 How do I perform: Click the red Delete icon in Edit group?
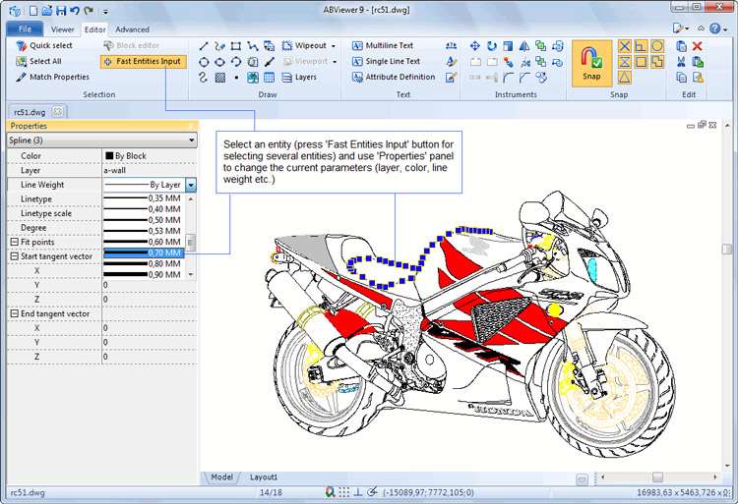[698, 45]
